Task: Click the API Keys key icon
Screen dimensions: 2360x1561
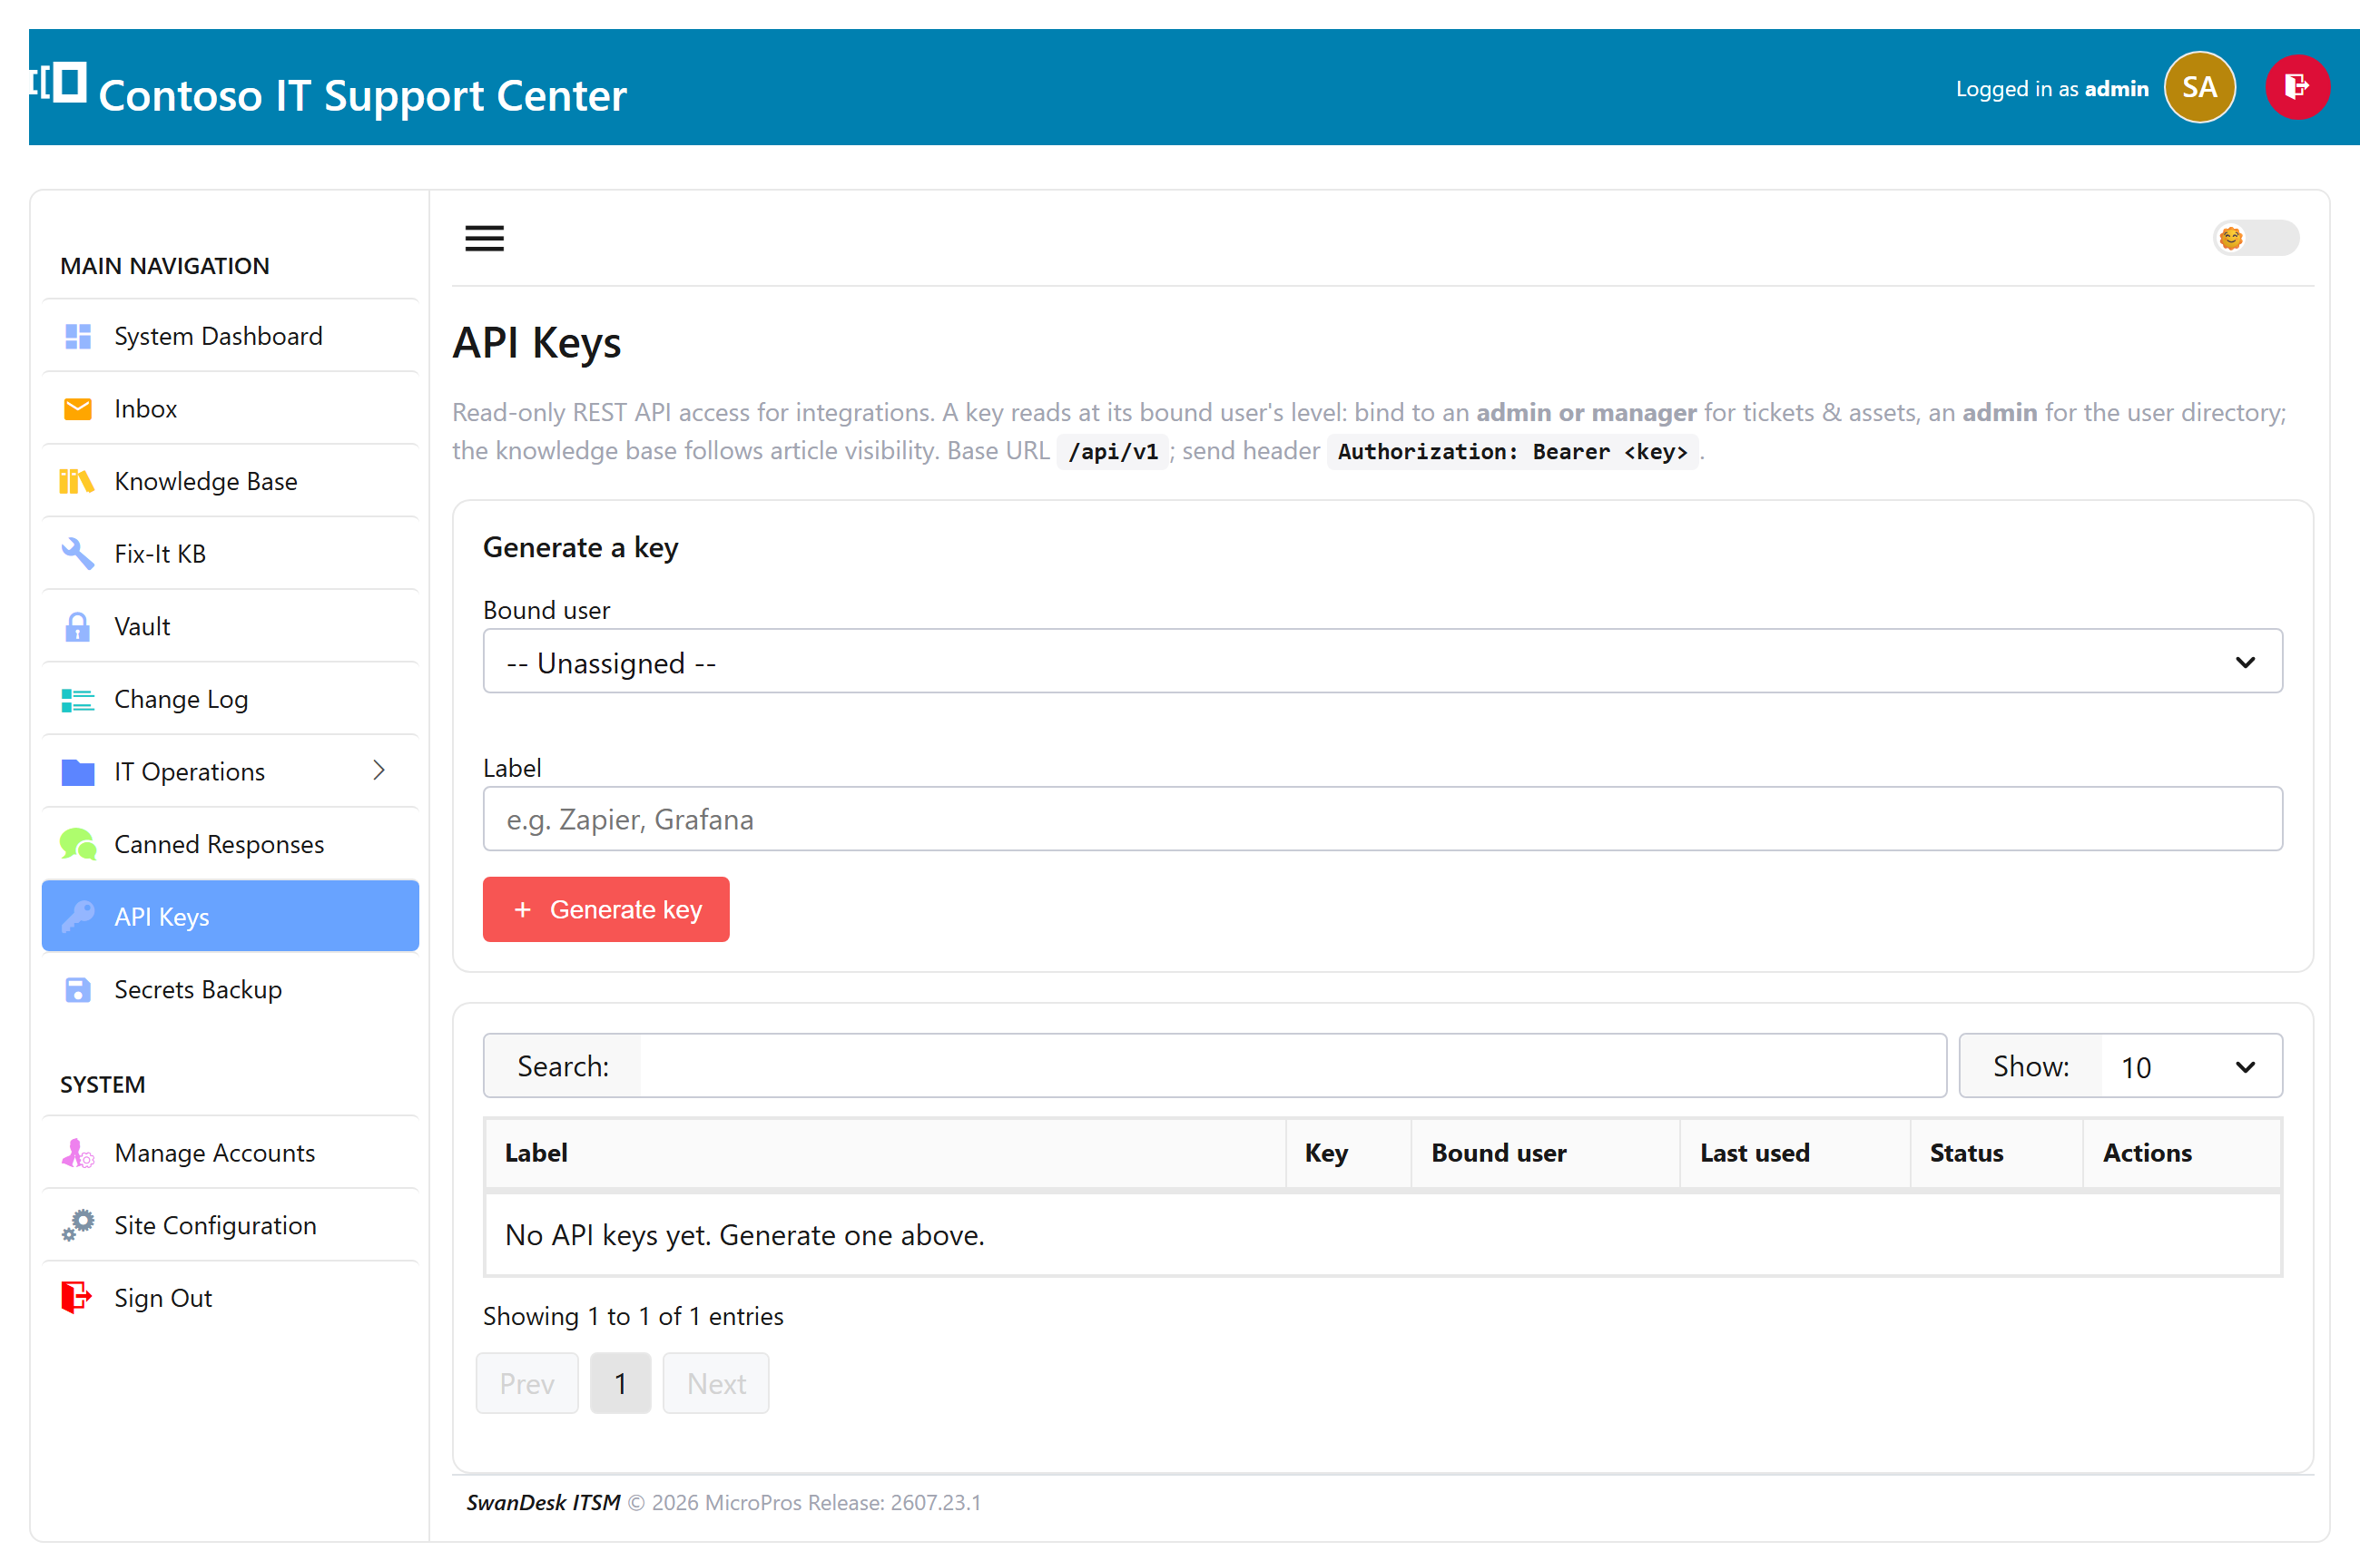Action: [x=78, y=917]
